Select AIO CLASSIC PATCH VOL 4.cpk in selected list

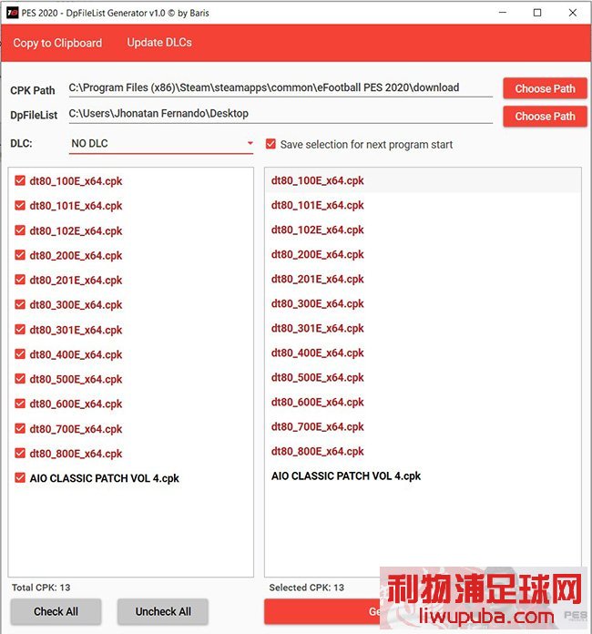tap(423, 475)
